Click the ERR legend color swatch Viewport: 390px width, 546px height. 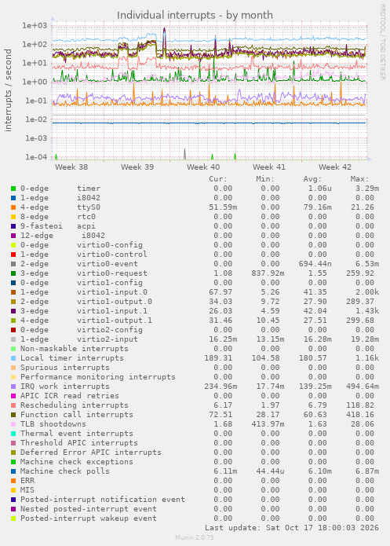click(13, 481)
